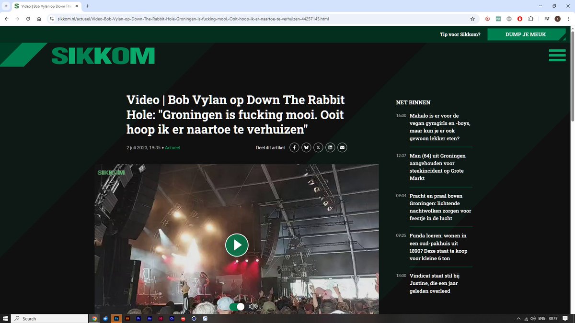Click the article date '2 juli 2023, 19:35'
Image resolution: width=575 pixels, height=323 pixels.
point(143,147)
